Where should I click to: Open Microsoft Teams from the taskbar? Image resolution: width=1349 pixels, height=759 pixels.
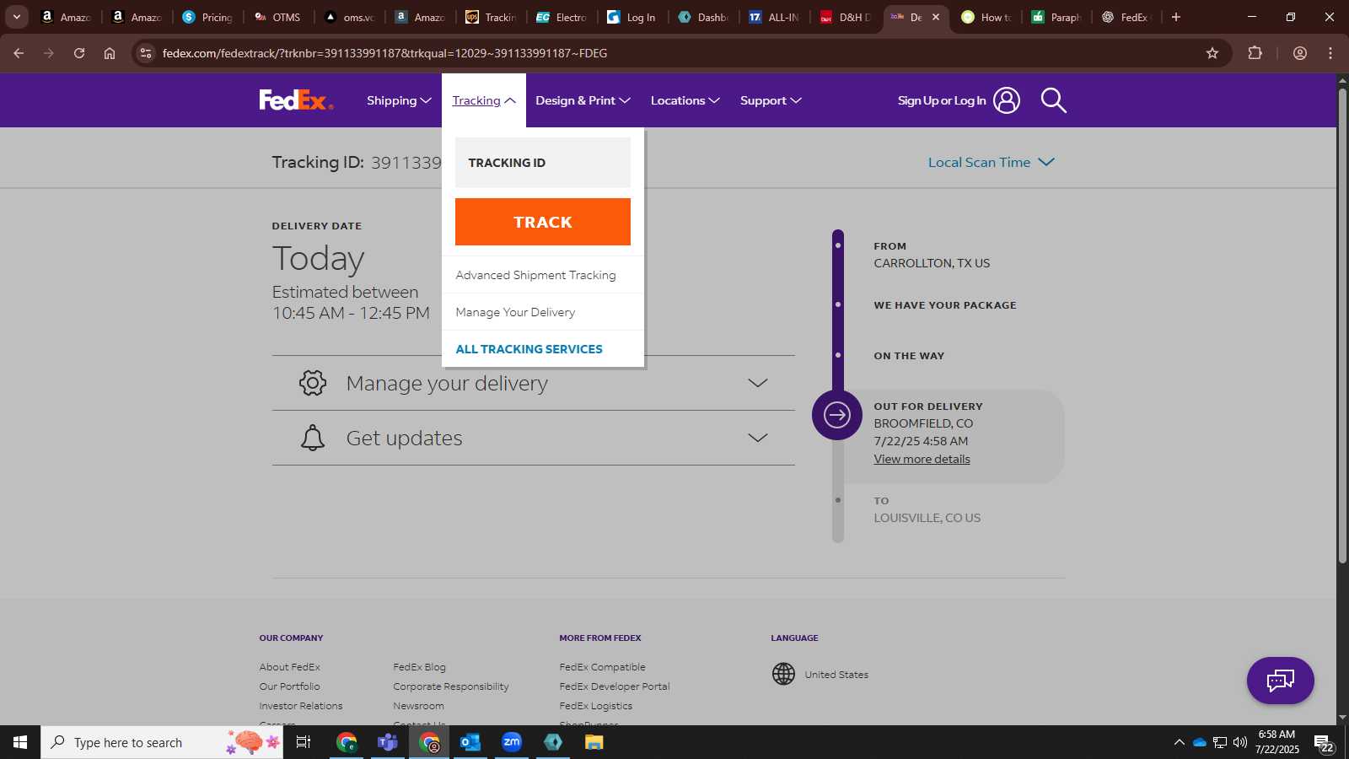388,742
